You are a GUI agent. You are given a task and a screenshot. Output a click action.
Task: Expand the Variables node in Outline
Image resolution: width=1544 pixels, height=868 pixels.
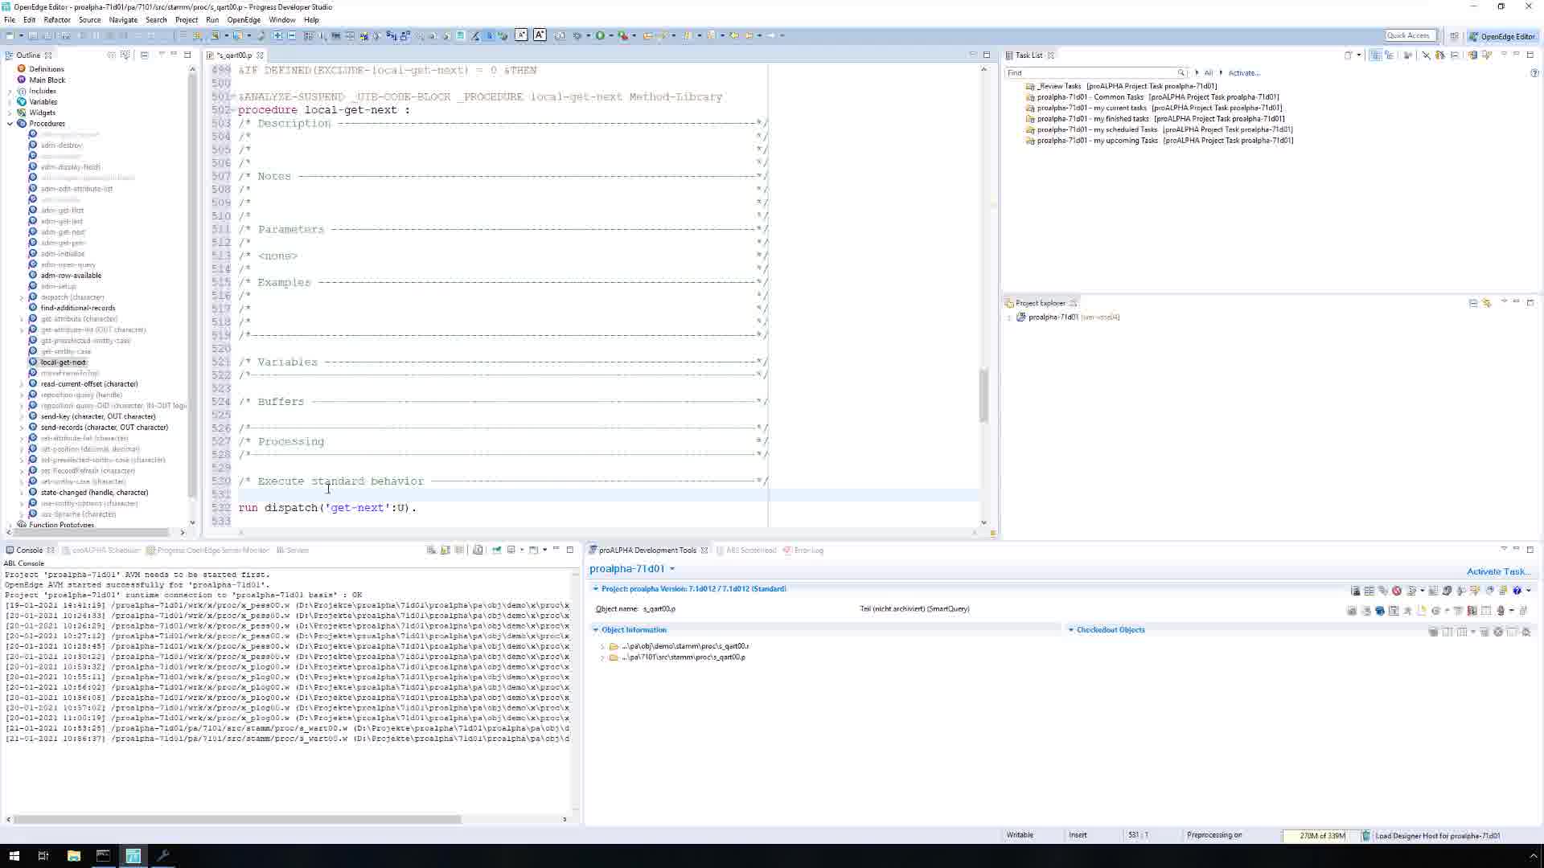[10, 102]
